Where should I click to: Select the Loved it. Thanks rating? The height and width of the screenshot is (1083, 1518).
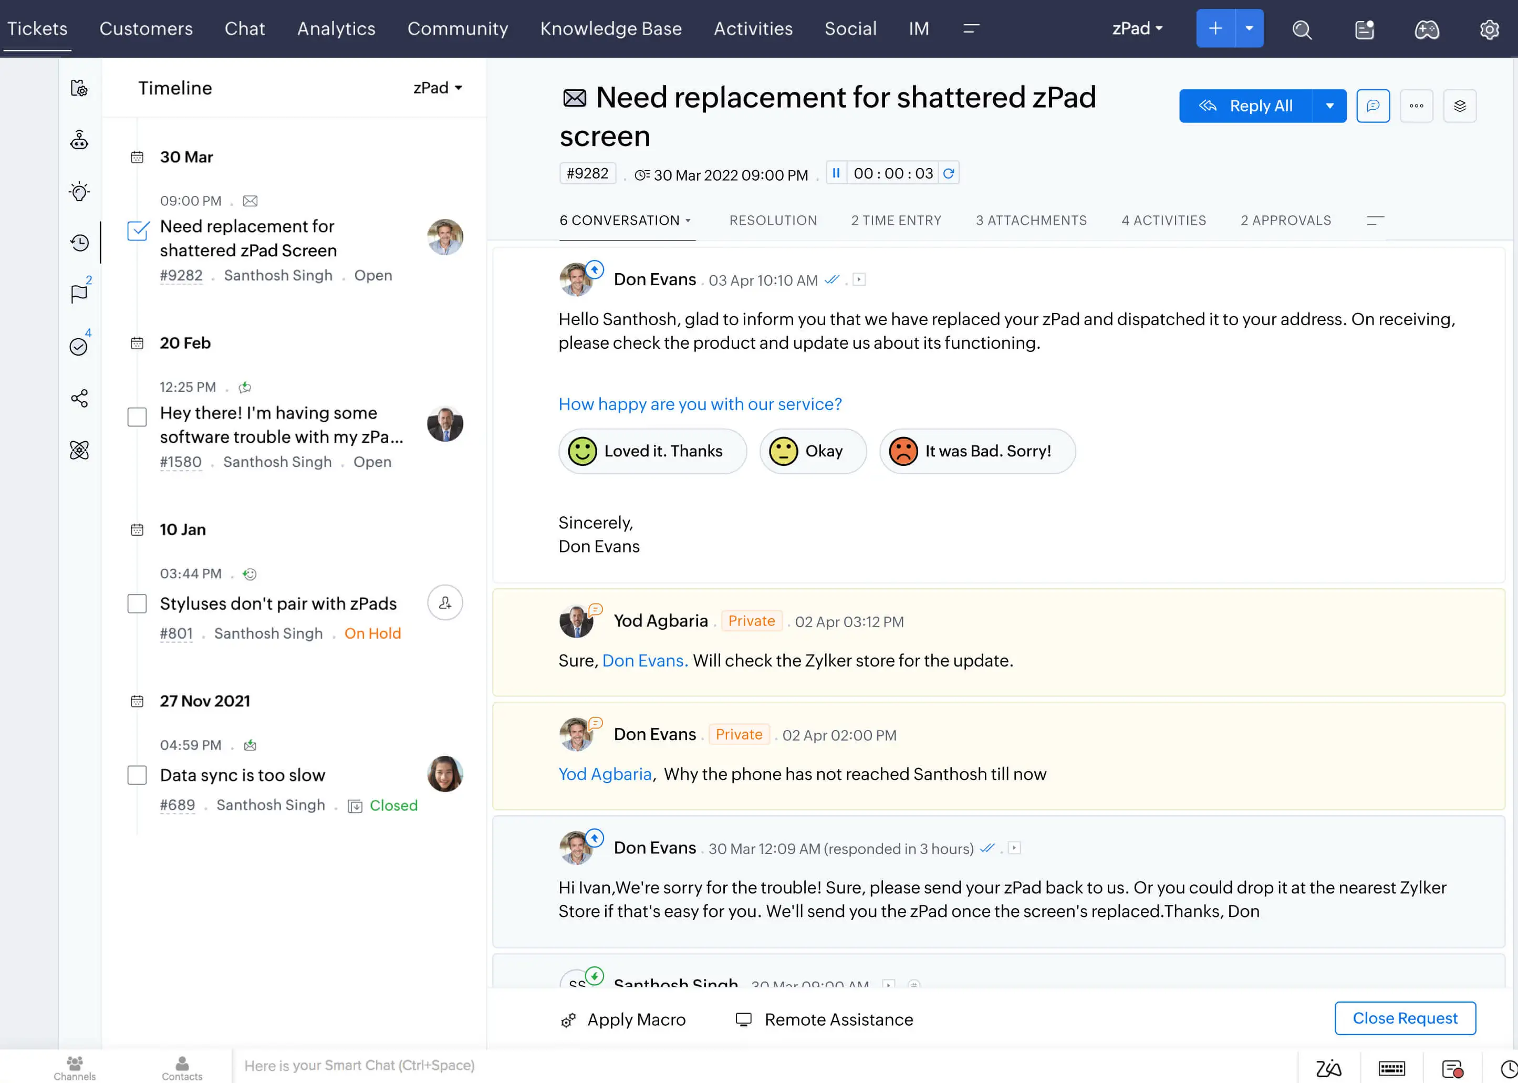tap(652, 452)
